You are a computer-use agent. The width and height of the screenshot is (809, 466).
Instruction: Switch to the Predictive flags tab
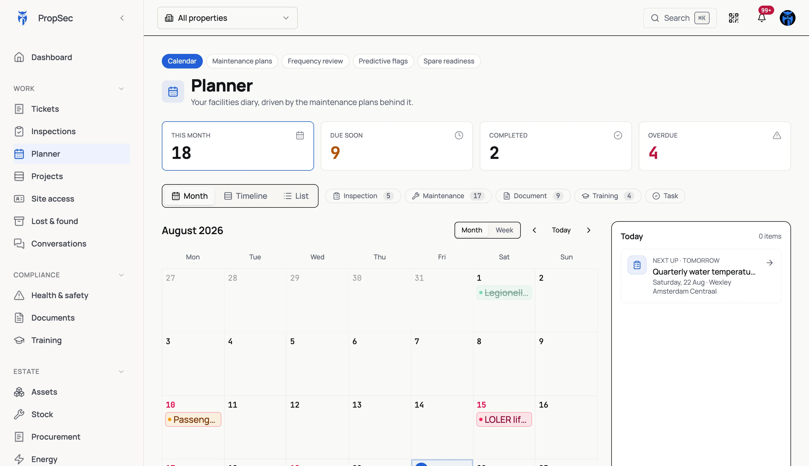tap(383, 61)
